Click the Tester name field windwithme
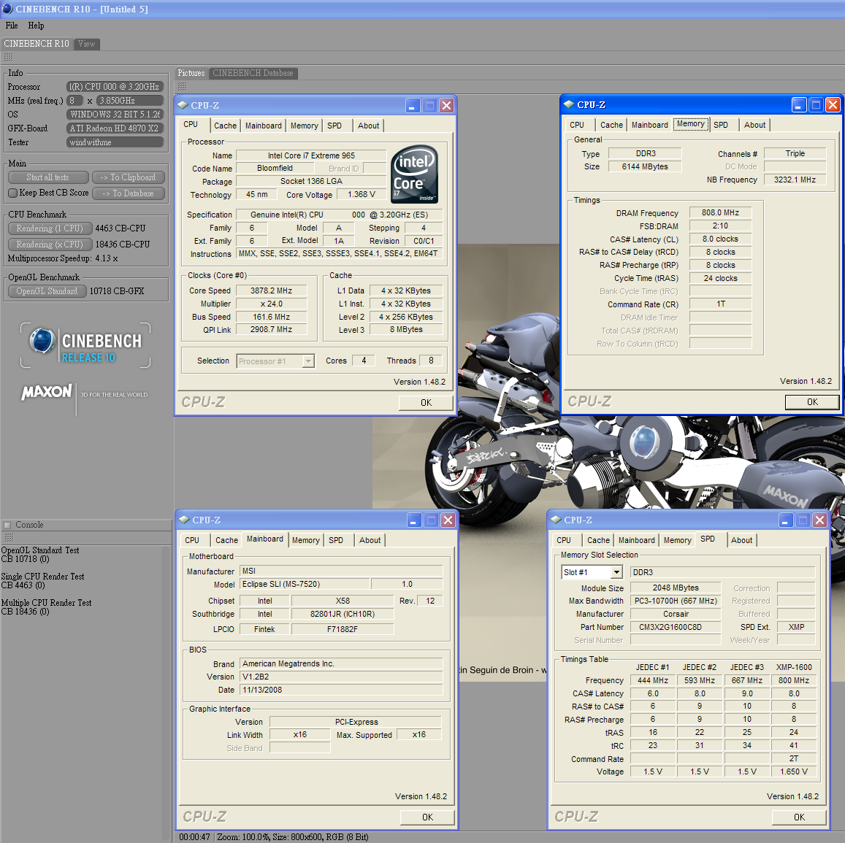Viewport: 845px width, 843px height. tap(115, 142)
